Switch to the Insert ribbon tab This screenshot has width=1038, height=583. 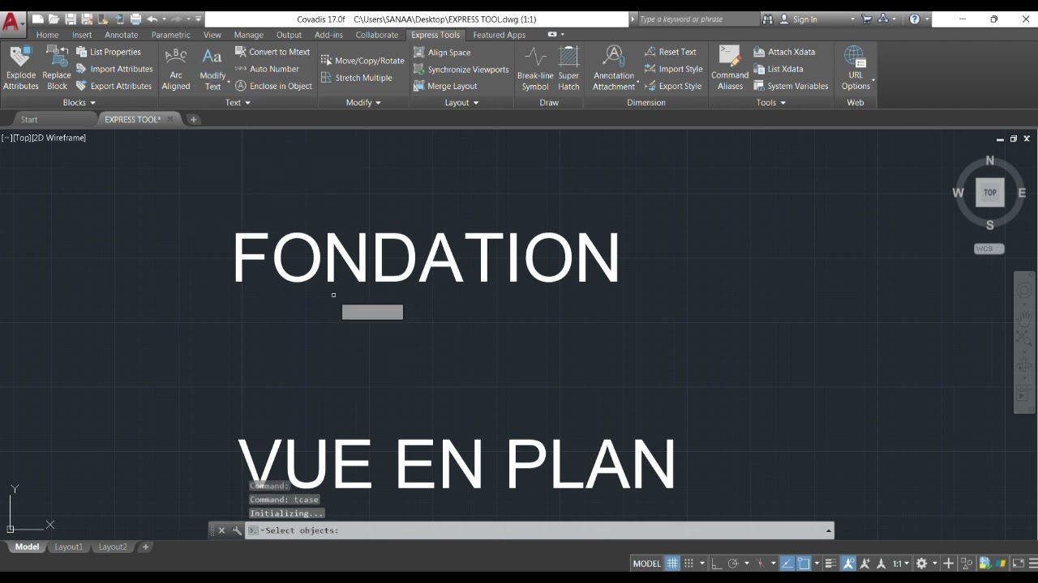coord(82,35)
